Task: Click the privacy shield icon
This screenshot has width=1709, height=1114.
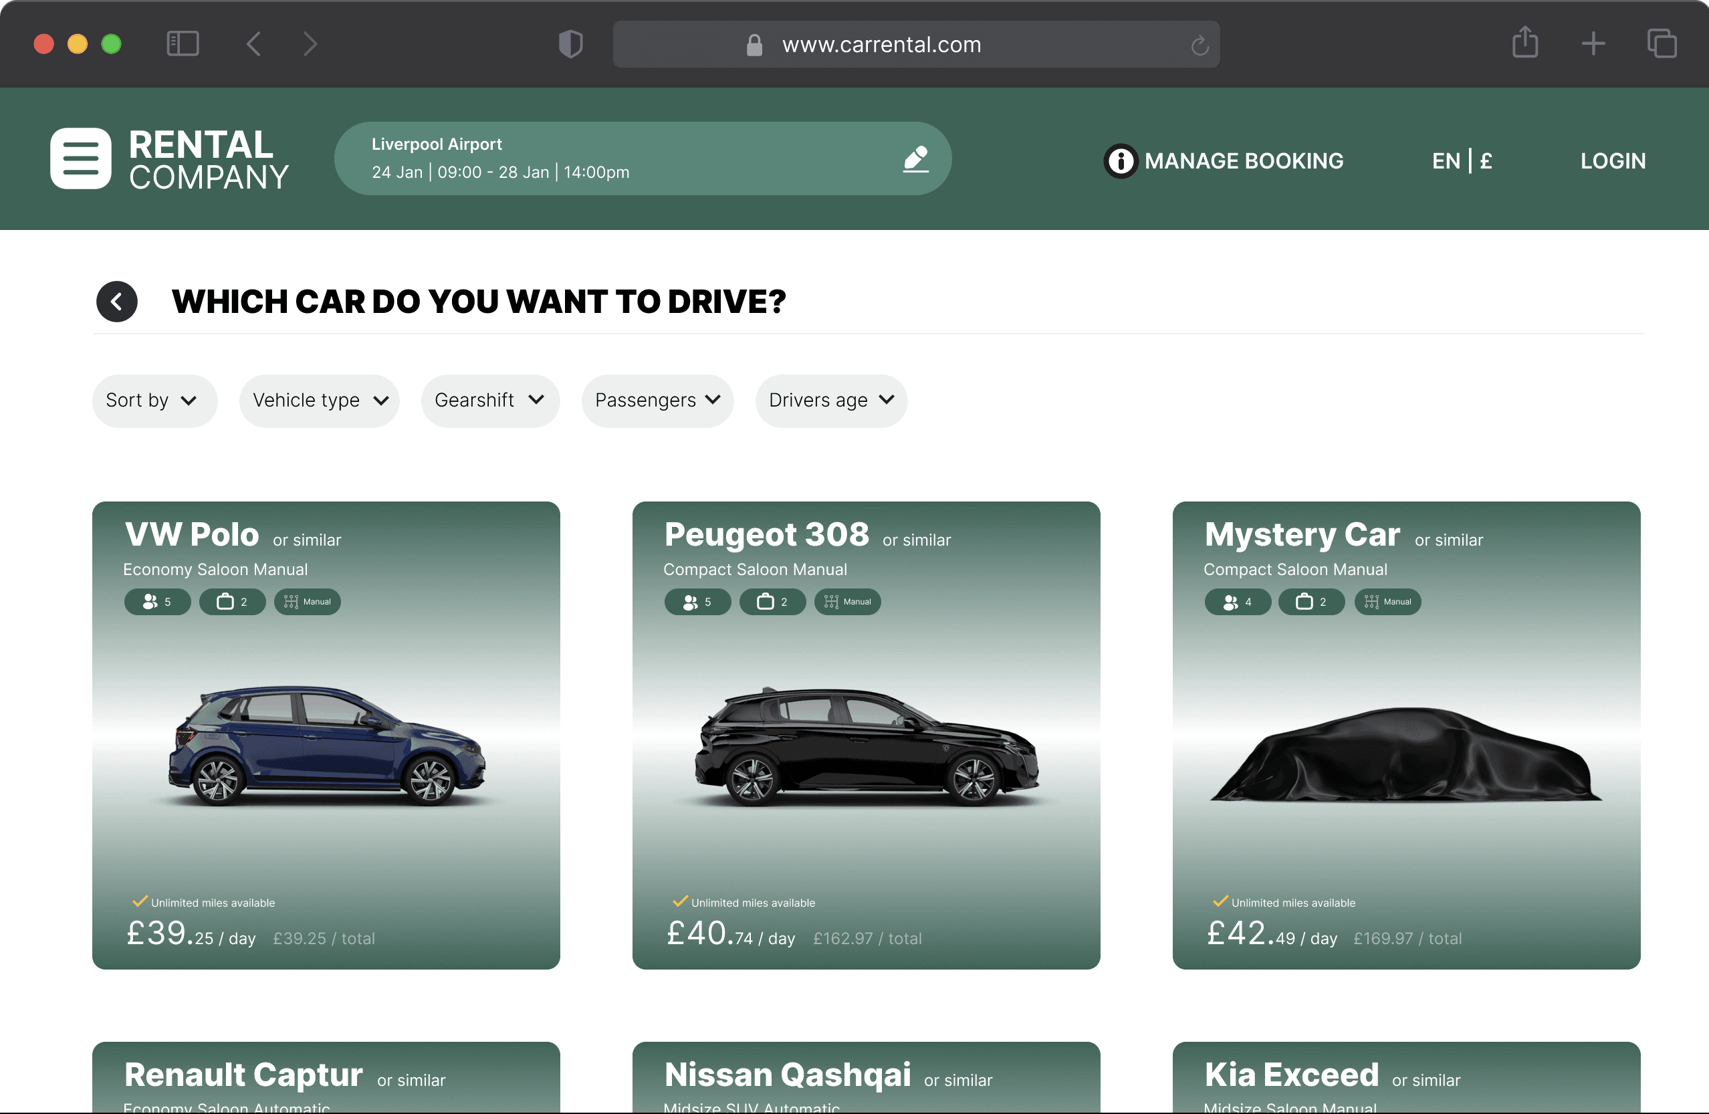Action: pyautogui.click(x=571, y=44)
